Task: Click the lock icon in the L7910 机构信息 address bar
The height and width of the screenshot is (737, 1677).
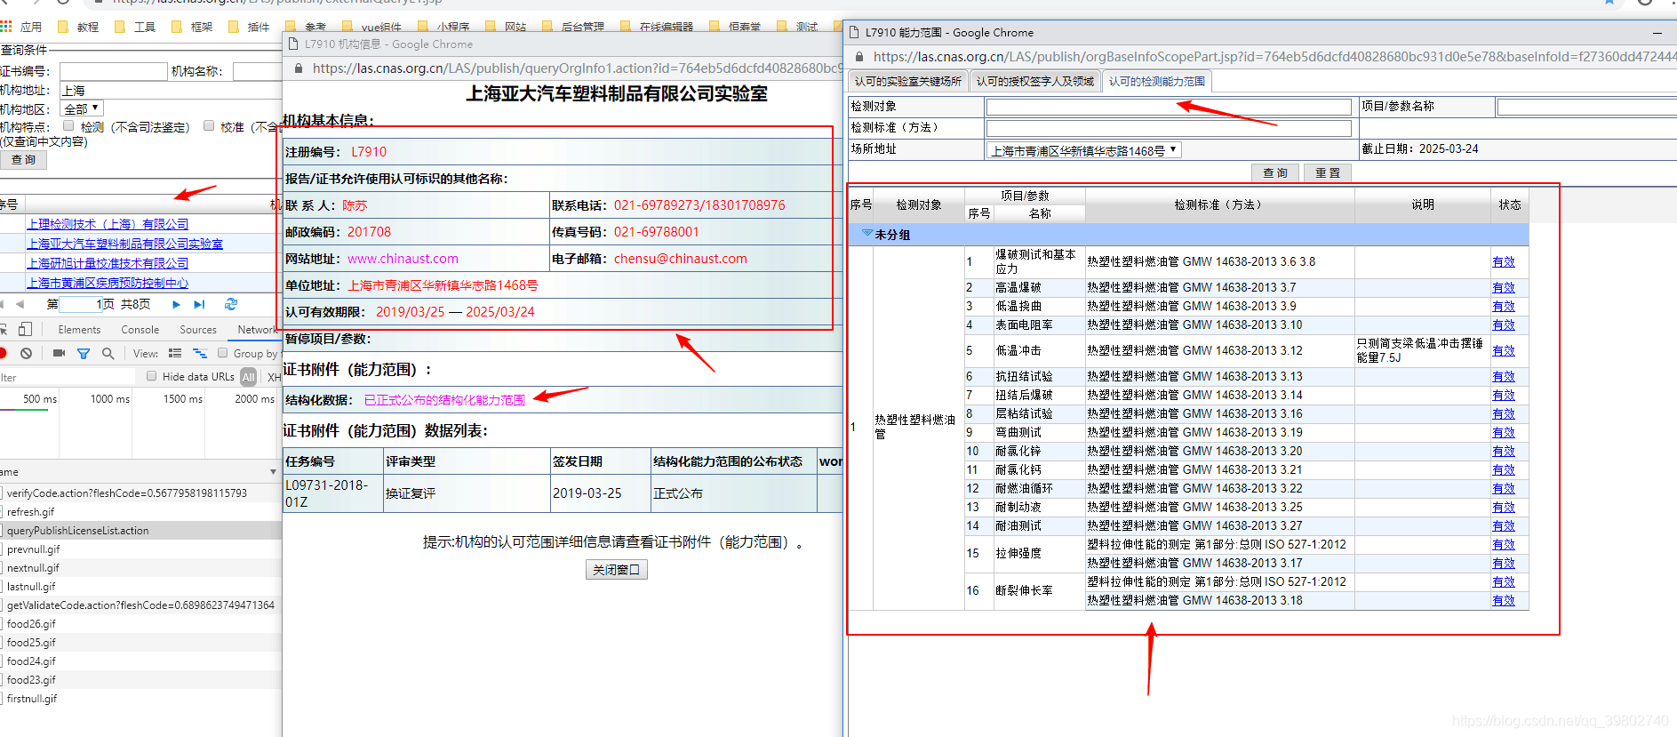Action: tap(298, 68)
